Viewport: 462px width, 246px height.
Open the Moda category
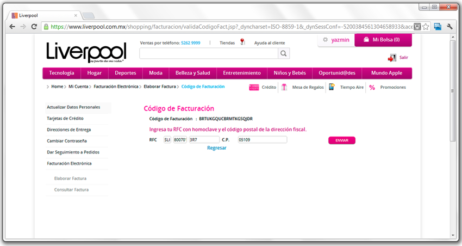coord(155,73)
